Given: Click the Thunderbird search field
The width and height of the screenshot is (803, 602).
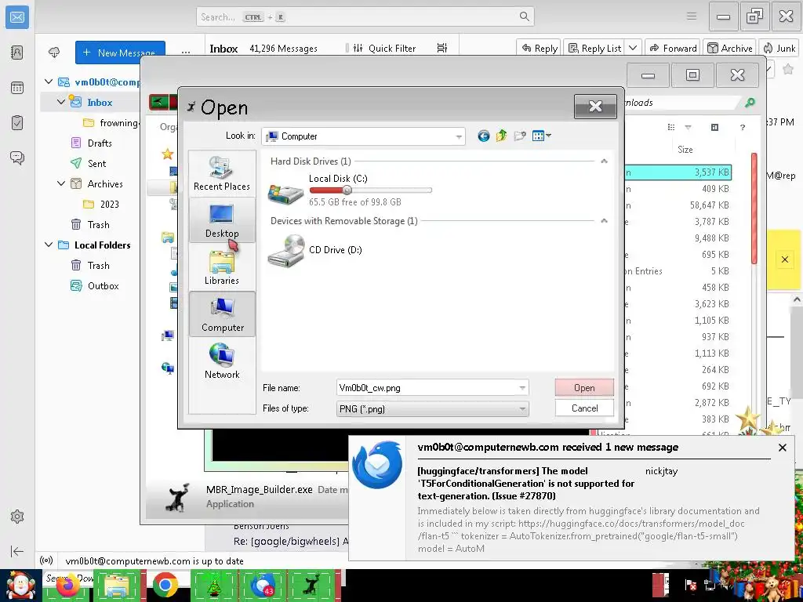Looking at the screenshot, I should coord(365,17).
